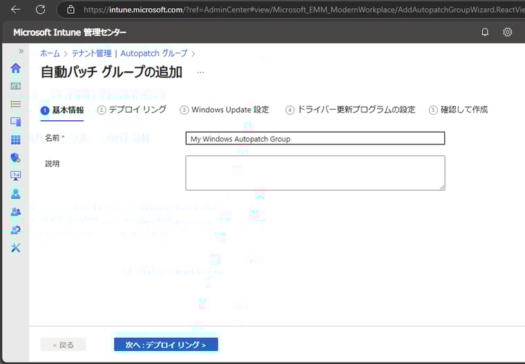Screen dimensions: 525x364
Task: Click the 名前 field with Autopatch Group text
Action: (x=315, y=138)
